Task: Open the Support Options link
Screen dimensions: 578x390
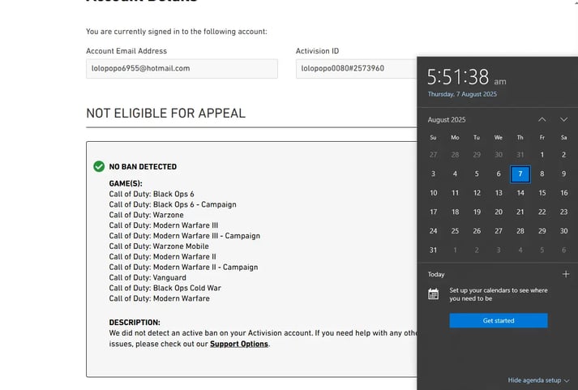Action: (x=239, y=344)
